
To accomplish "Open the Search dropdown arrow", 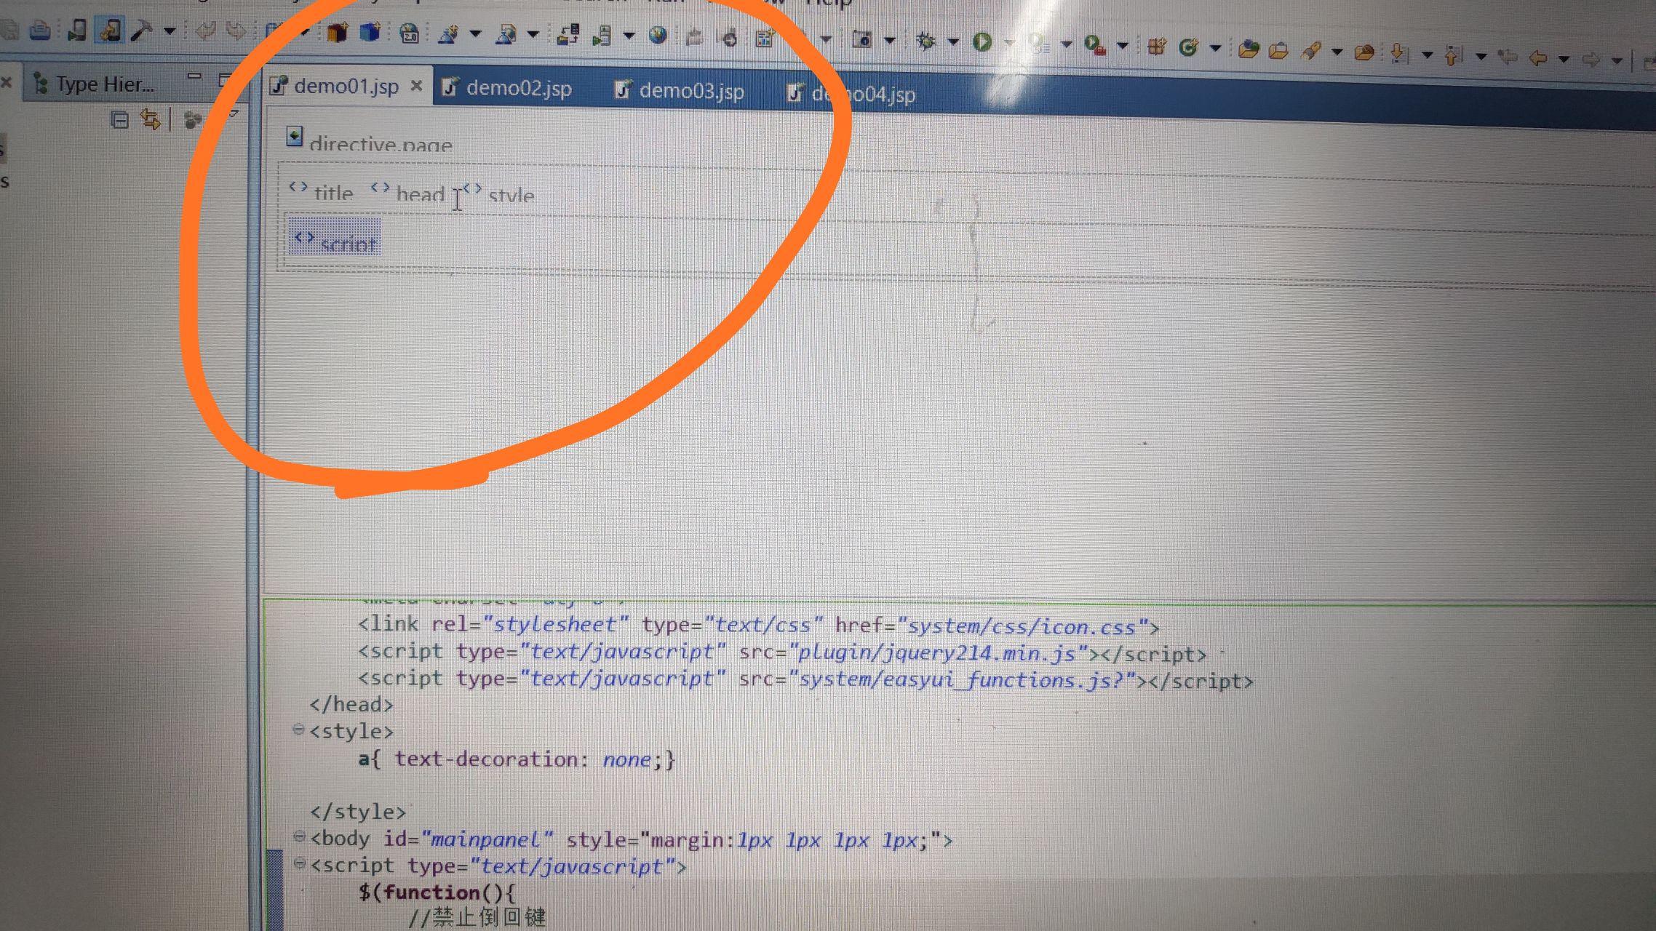I will pyautogui.click(x=1337, y=52).
